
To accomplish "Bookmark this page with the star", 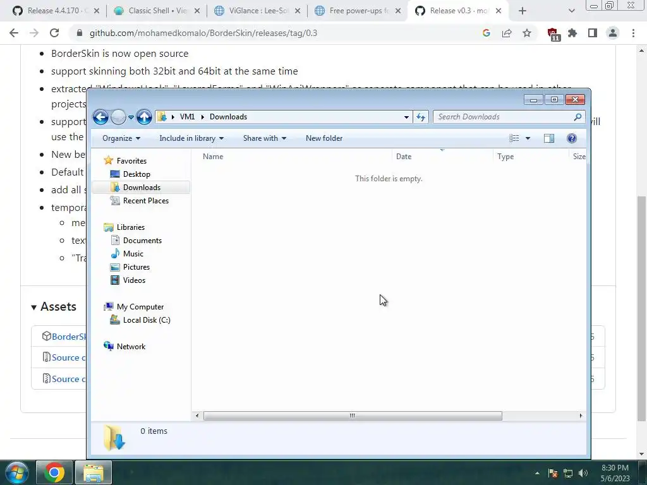I will [527, 33].
